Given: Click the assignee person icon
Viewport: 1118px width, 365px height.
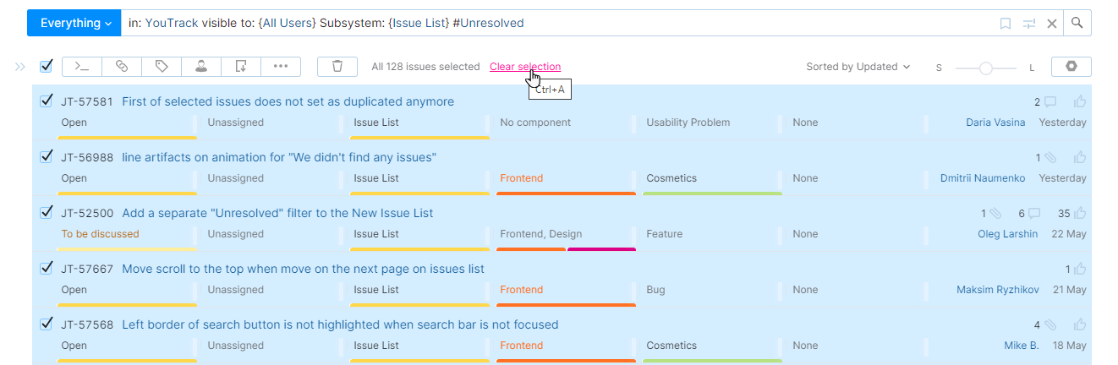Looking at the screenshot, I should [201, 67].
